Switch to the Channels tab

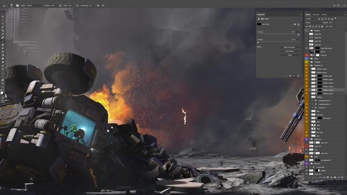click(x=316, y=15)
